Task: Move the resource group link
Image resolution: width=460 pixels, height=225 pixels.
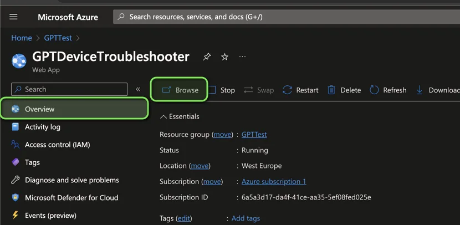Action: click(x=222, y=135)
